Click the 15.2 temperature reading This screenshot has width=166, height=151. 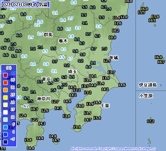pyautogui.click(x=88, y=92)
